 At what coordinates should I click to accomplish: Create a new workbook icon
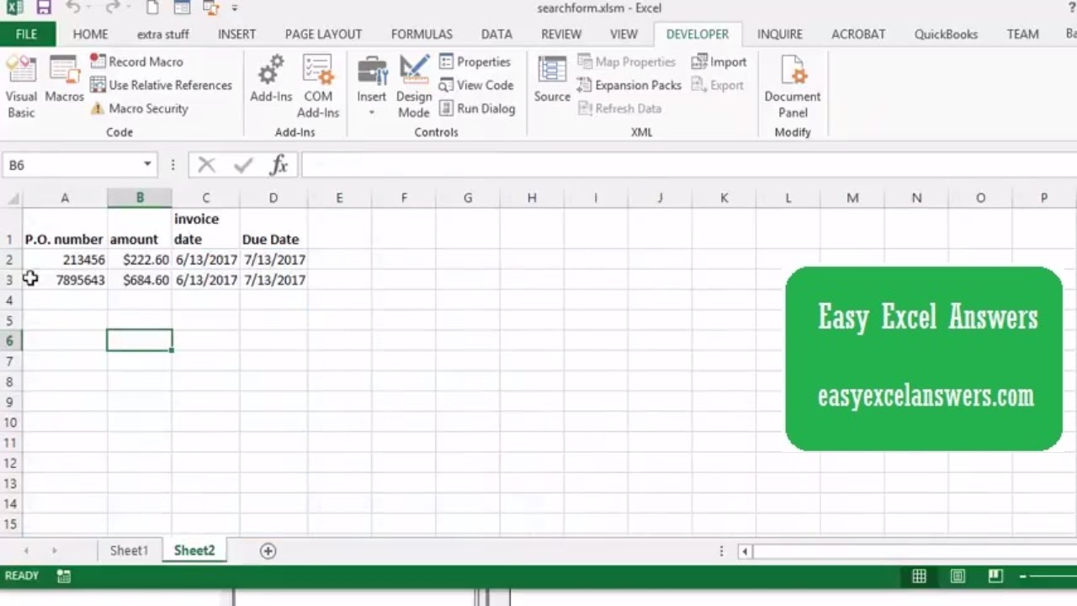[152, 8]
